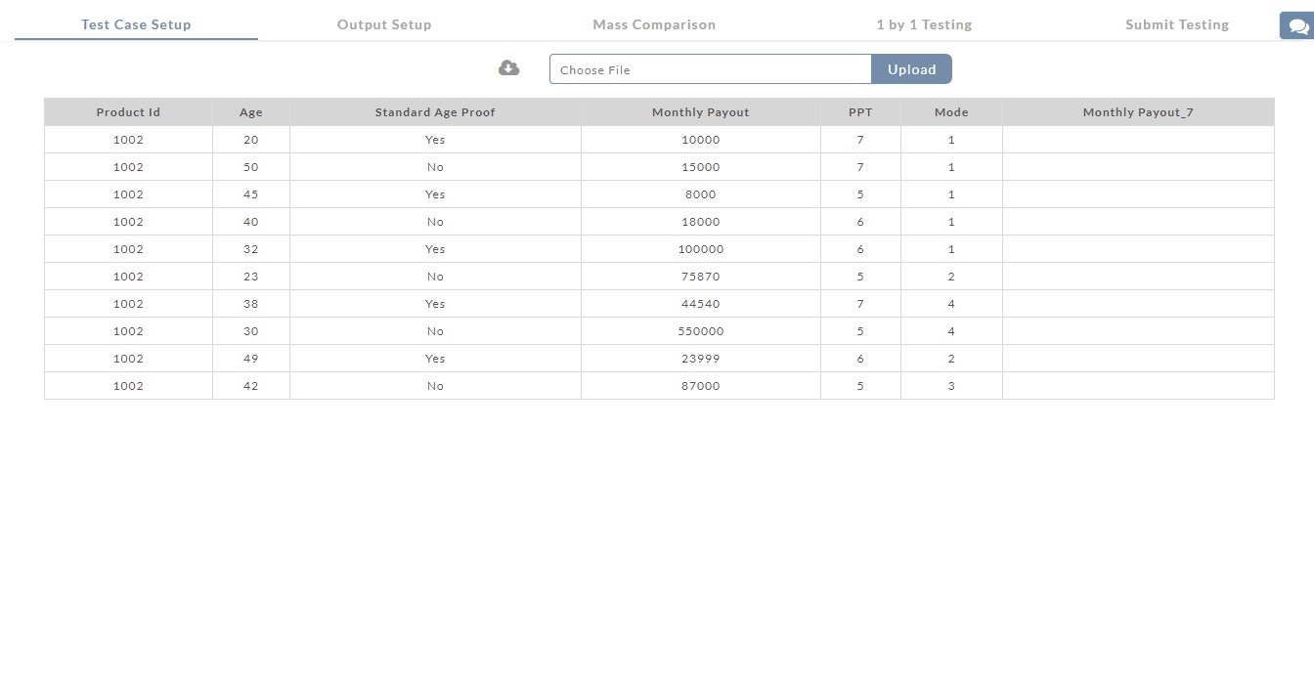Select the Age cell with value 49
Viewport: 1314px width, 686px height.
pyautogui.click(x=251, y=359)
